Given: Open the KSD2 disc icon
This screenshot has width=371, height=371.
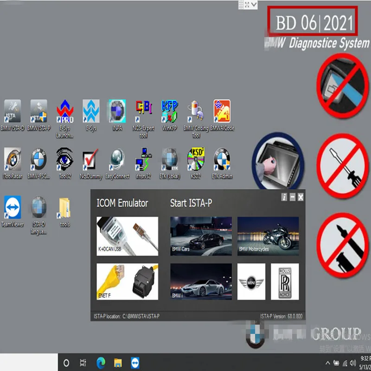Looking at the screenshot, I should [196, 163].
